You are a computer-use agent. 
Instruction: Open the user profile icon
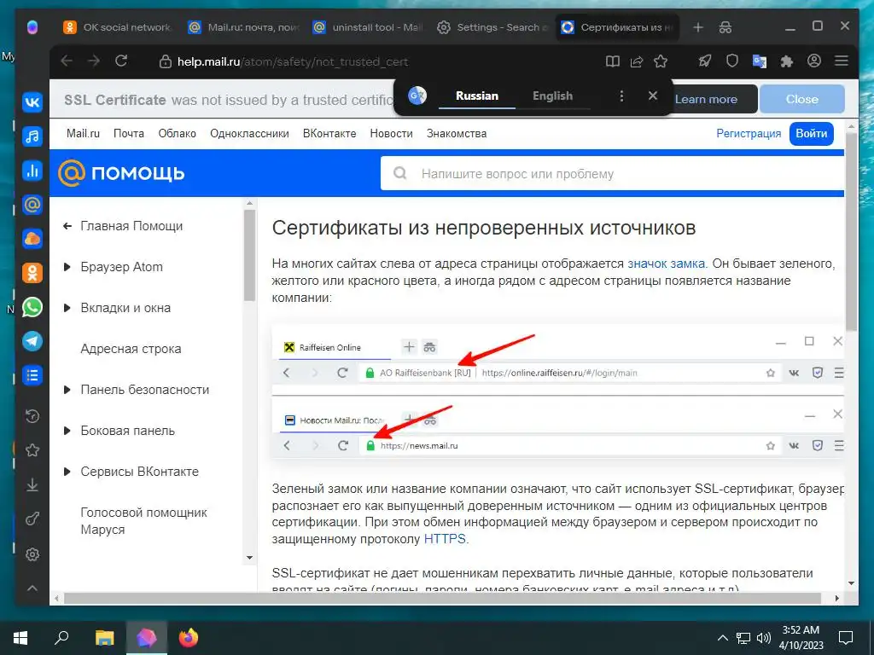click(x=813, y=61)
